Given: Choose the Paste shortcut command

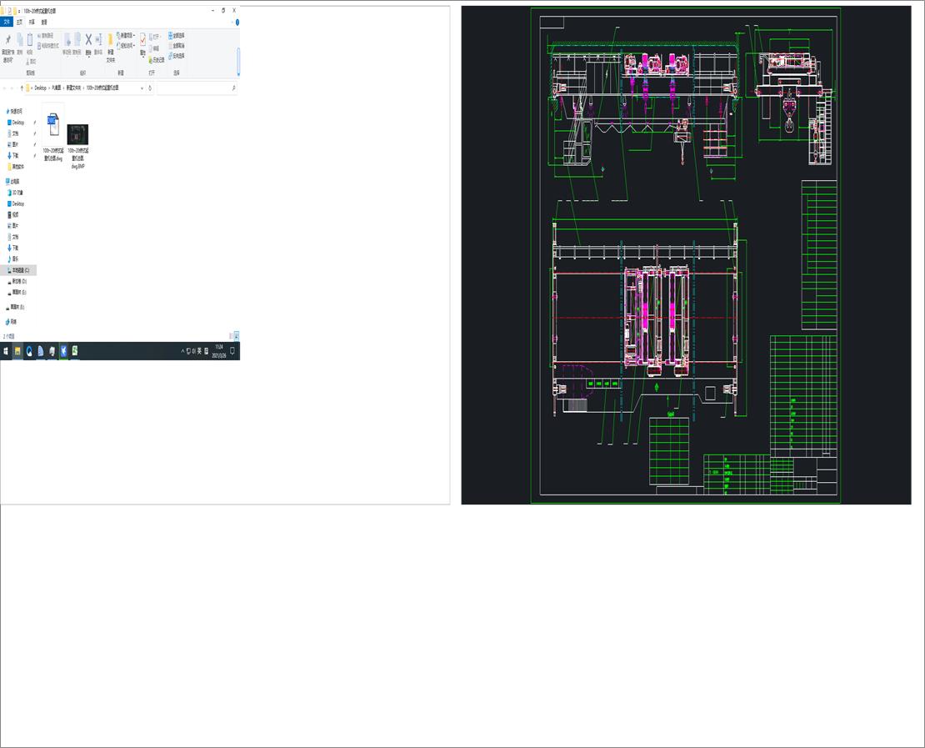Looking at the screenshot, I should pos(48,46).
